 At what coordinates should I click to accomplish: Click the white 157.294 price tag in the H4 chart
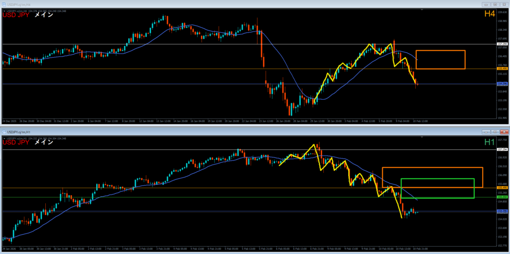point(502,44)
